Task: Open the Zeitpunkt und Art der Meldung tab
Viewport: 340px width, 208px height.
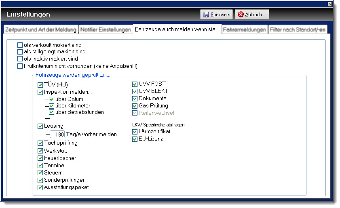Action: click(40, 29)
